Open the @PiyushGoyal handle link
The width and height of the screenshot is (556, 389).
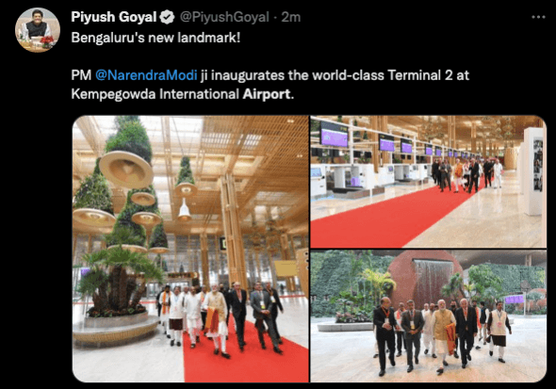pyautogui.click(x=224, y=17)
